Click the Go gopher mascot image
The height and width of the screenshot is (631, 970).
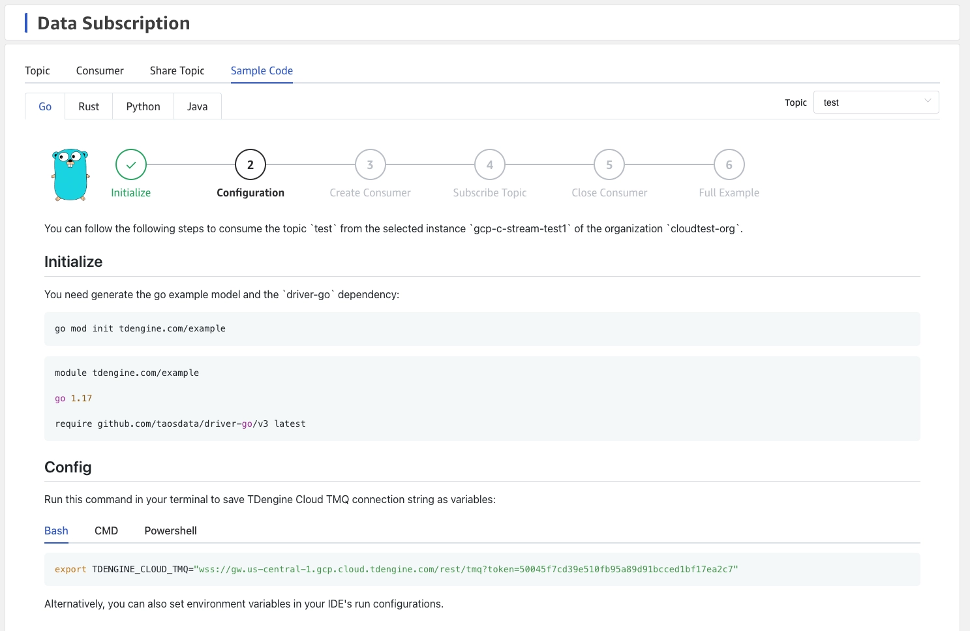coord(70,174)
